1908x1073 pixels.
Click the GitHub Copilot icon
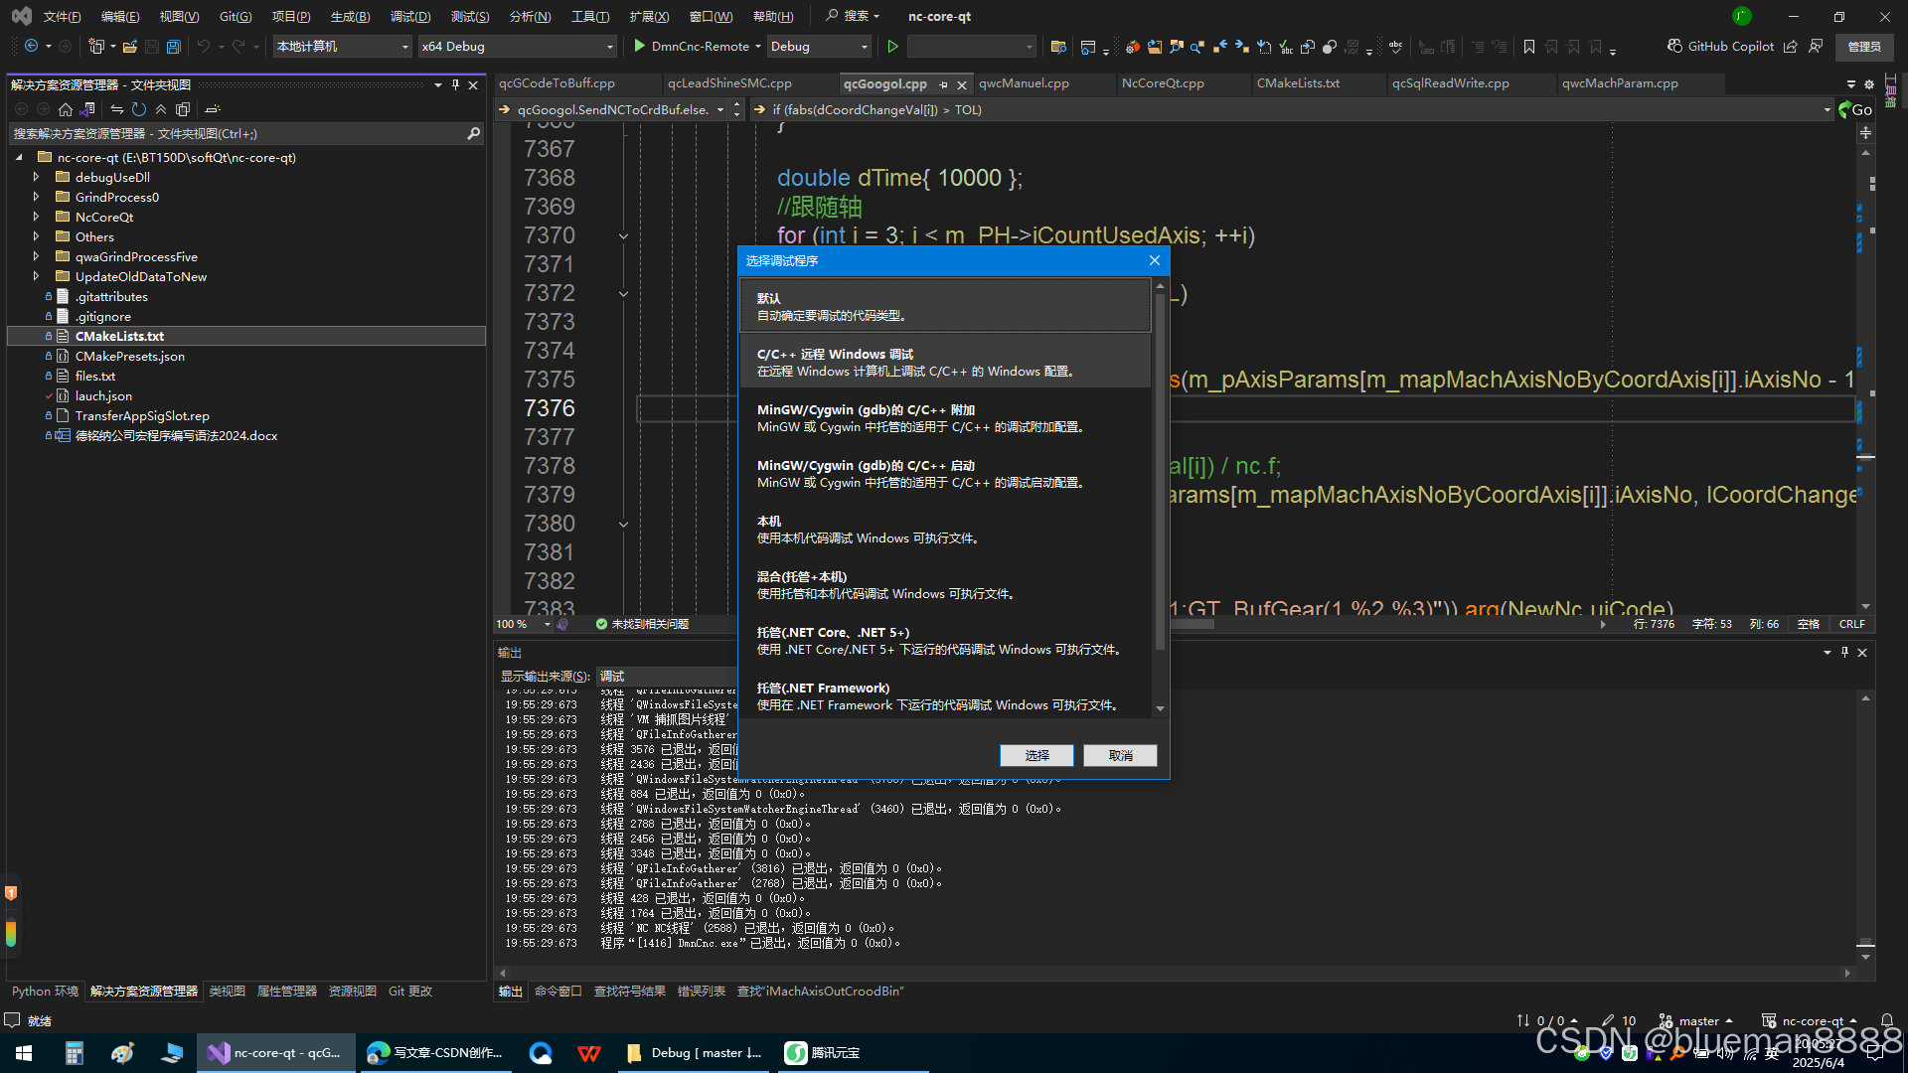coord(1674,47)
